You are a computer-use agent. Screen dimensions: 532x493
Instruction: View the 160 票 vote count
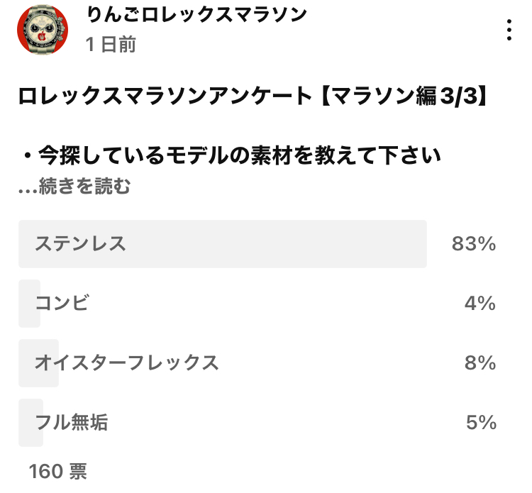(58, 471)
